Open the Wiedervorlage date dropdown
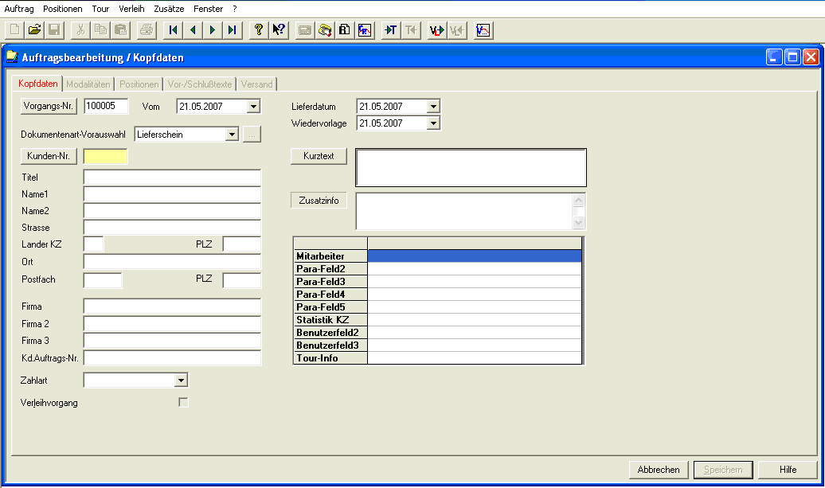This screenshot has height=488, width=825. click(x=433, y=123)
